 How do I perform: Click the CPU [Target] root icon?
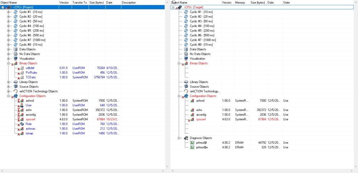(180, 7)
